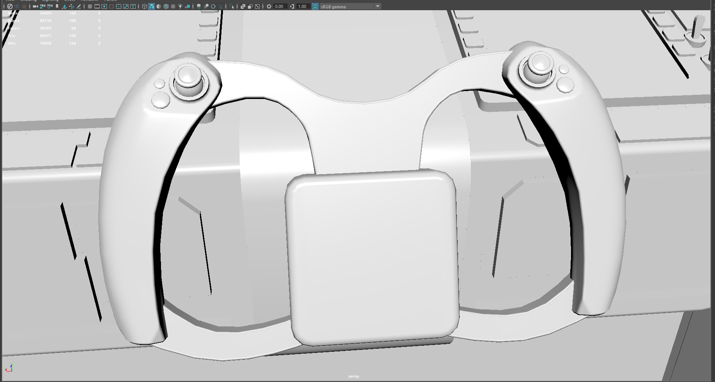The height and width of the screenshot is (382, 715).
Task: Toggle Wireframe on Shaded icon
Action: (x=166, y=6)
